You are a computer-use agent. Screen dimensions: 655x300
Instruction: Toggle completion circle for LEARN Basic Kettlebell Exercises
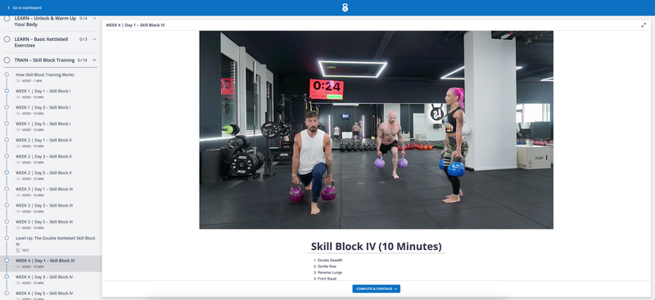point(7,39)
